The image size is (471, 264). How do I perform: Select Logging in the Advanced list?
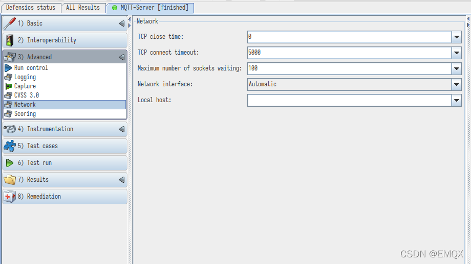tap(25, 77)
